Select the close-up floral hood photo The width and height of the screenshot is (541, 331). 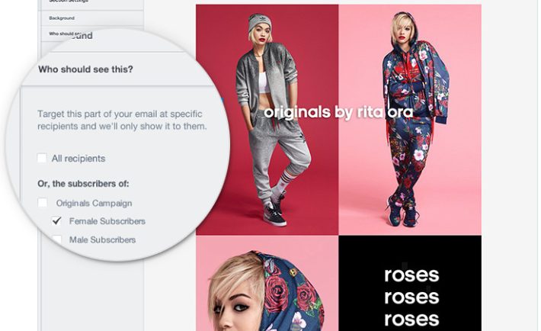[x=267, y=283]
